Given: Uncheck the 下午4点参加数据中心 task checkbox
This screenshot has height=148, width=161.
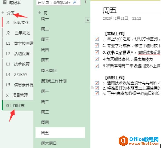Looking at the screenshot, I should [x=97, y=93].
